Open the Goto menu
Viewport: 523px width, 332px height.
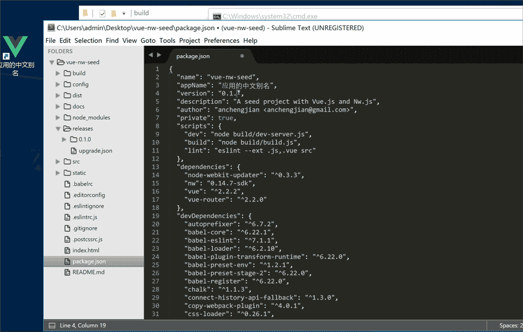click(x=148, y=40)
